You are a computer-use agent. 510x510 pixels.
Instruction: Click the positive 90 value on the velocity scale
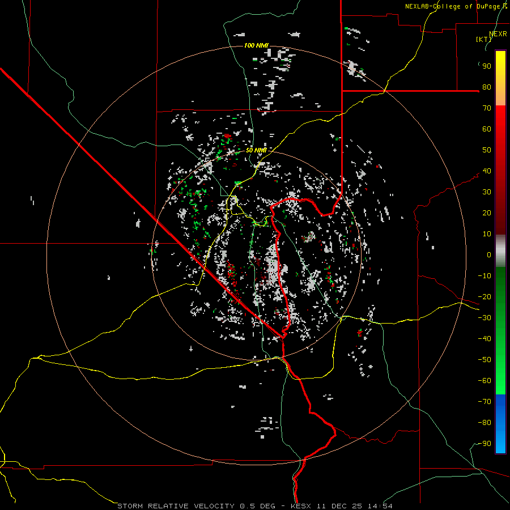point(487,66)
